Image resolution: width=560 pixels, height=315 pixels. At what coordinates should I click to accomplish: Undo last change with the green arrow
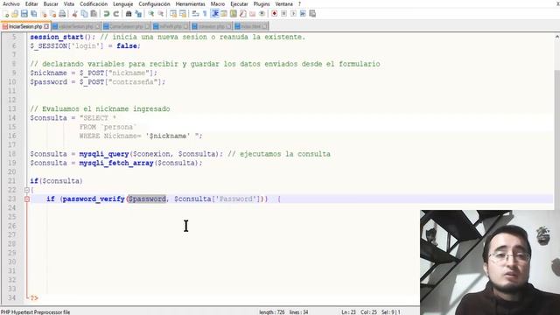coord(106,14)
